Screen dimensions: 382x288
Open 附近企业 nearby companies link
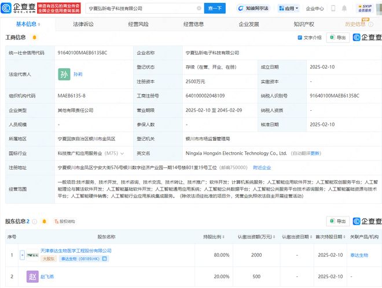pos(262,167)
